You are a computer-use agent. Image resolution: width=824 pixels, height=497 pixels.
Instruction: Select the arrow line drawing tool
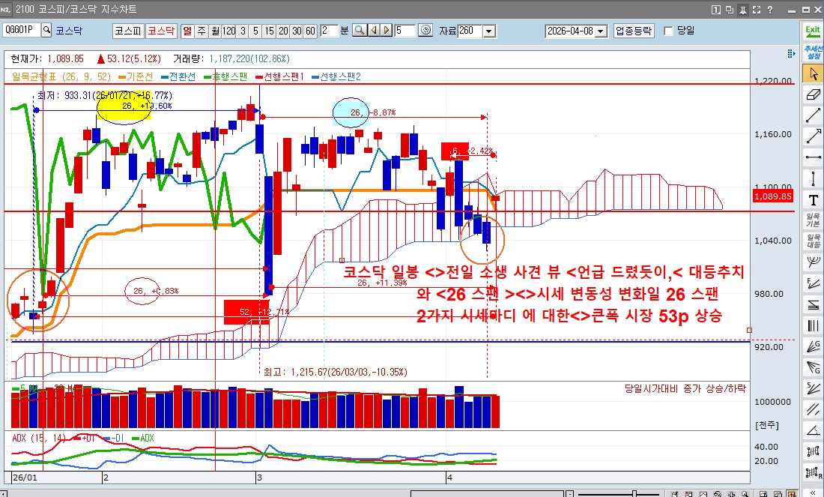click(x=813, y=136)
